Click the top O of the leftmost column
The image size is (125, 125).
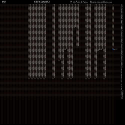pos(29,5)
